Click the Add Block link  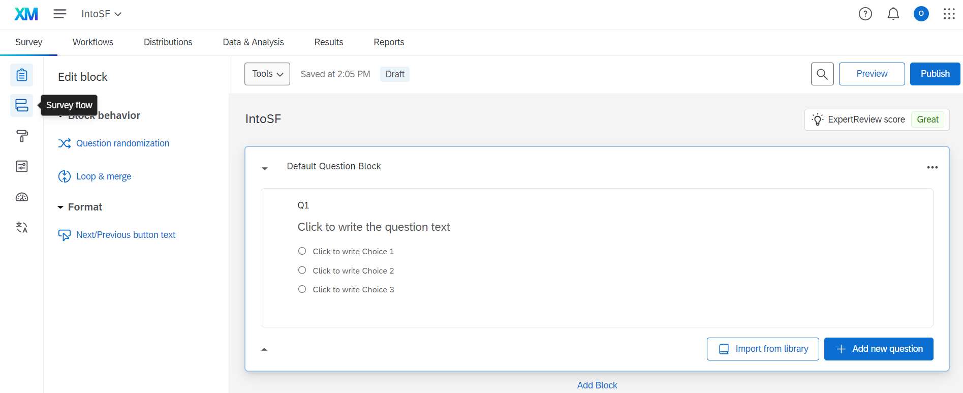coord(597,385)
